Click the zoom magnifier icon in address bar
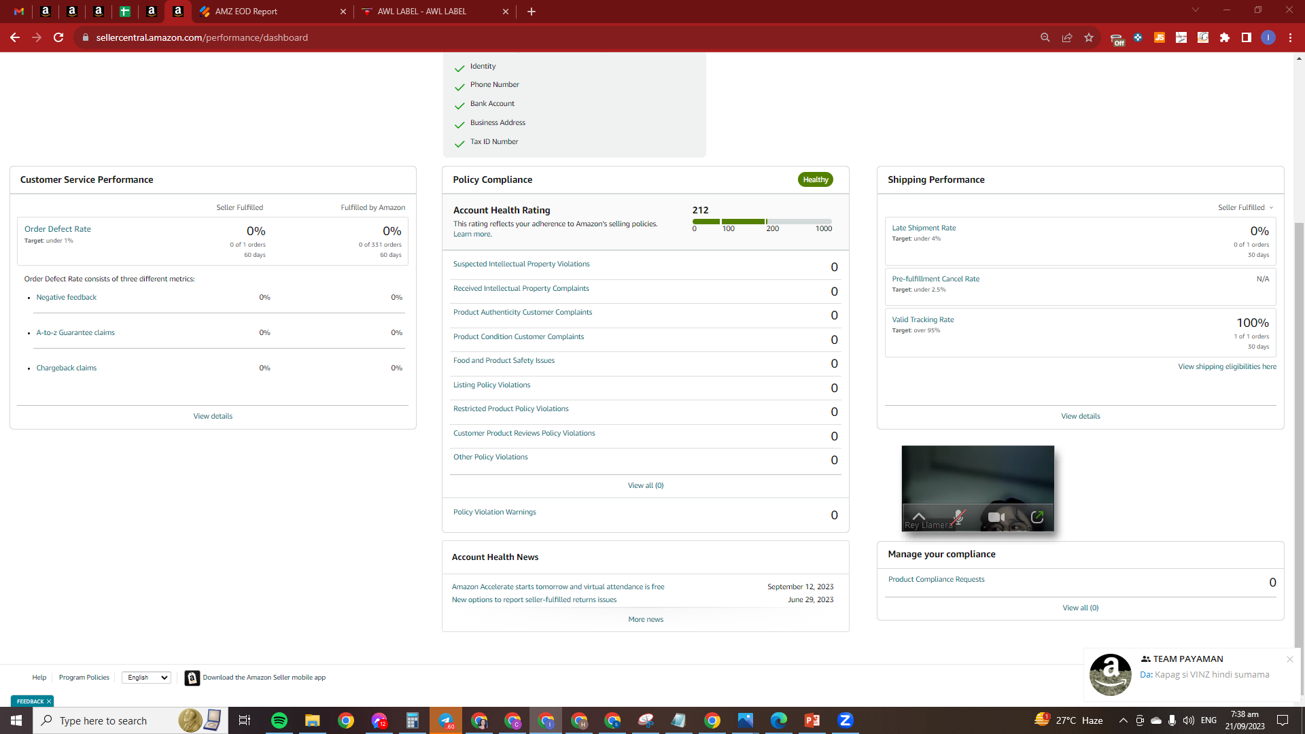 (x=1045, y=37)
